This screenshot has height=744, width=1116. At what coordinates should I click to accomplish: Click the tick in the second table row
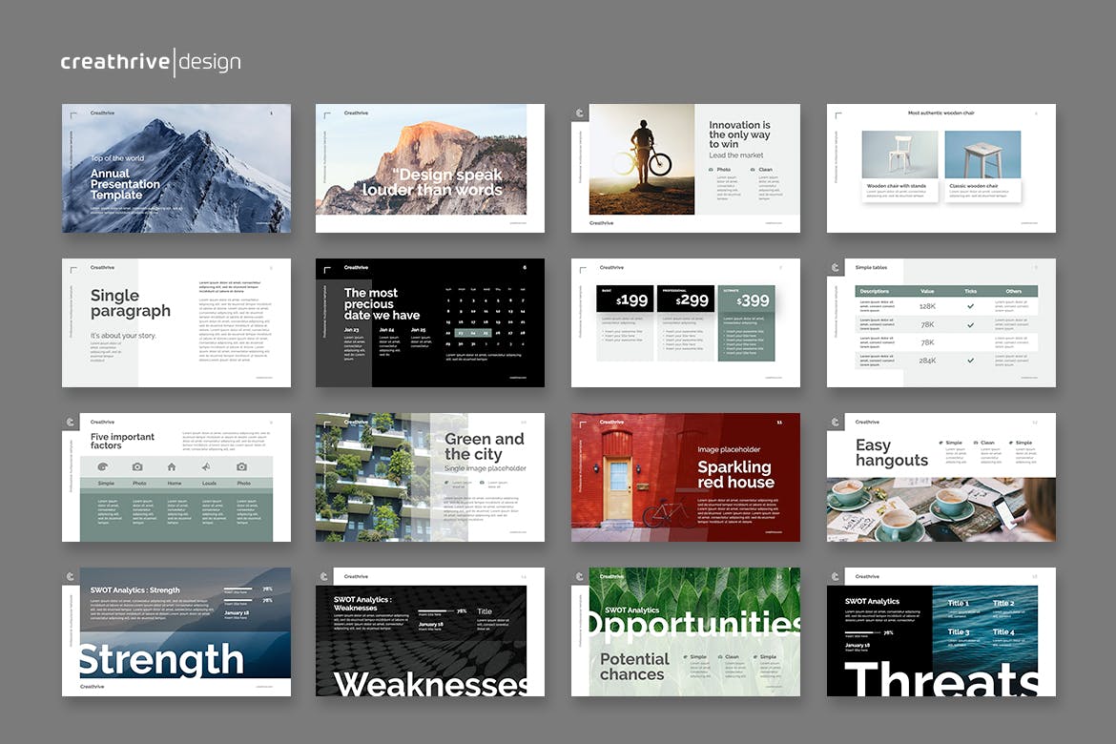(x=970, y=324)
